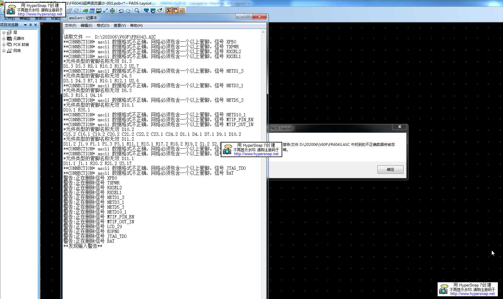Close the PADS Layout warning dialog

click(400, 127)
